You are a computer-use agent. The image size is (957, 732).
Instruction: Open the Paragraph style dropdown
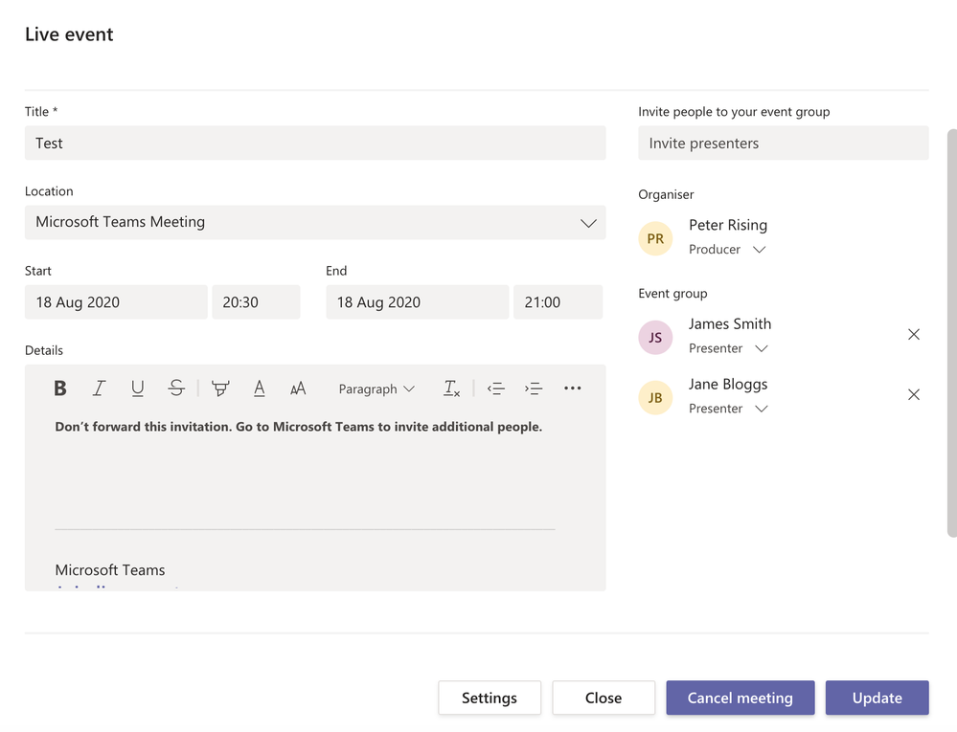pyautogui.click(x=376, y=388)
